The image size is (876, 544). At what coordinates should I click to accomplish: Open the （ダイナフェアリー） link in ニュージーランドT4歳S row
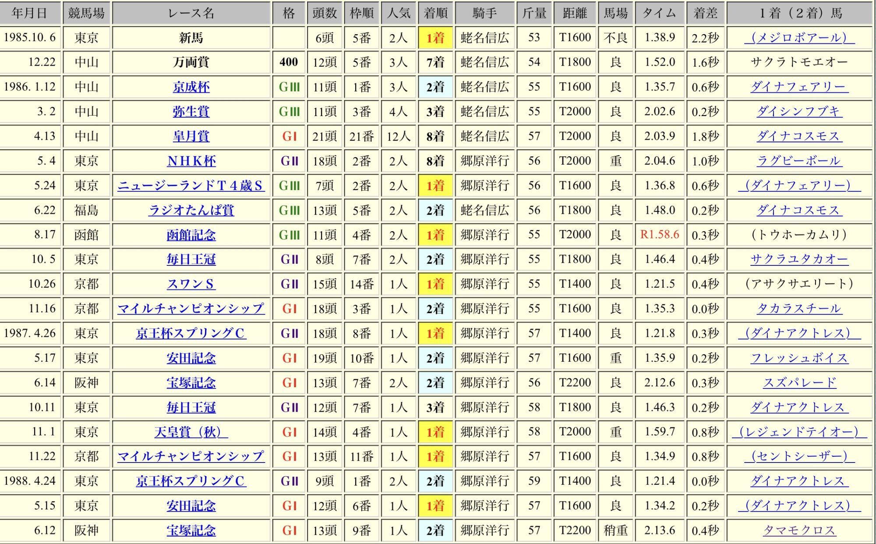(799, 186)
